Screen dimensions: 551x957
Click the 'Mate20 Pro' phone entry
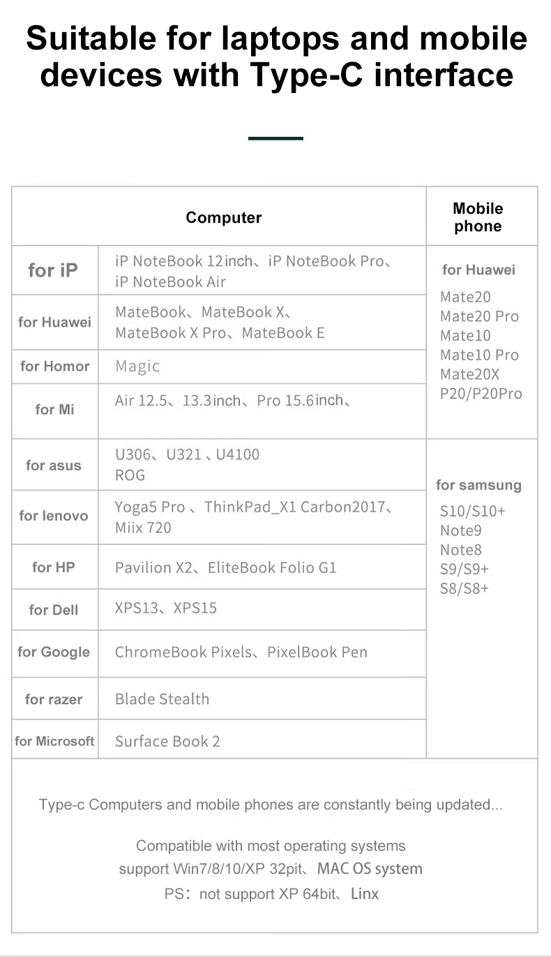(479, 316)
